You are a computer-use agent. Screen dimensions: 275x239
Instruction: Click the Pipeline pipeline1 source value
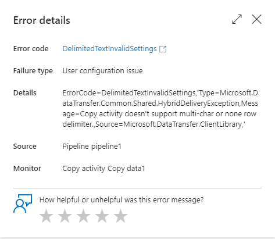(x=92, y=147)
